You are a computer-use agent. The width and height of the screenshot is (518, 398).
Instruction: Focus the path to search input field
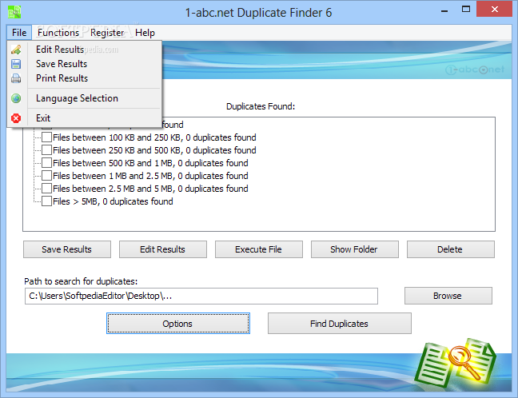(x=201, y=296)
